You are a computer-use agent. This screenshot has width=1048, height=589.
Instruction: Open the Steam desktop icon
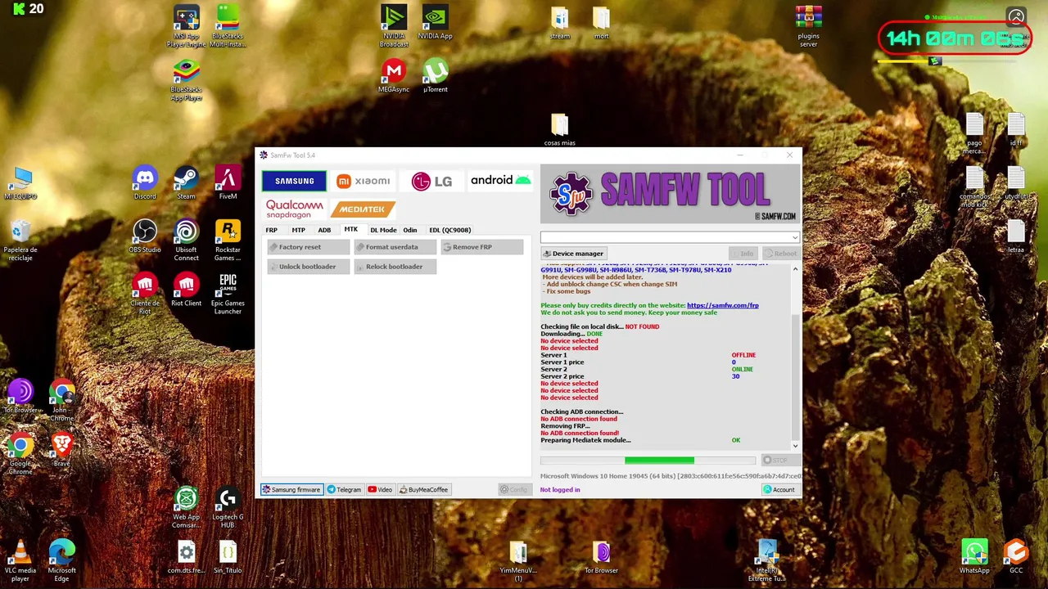coord(186,183)
